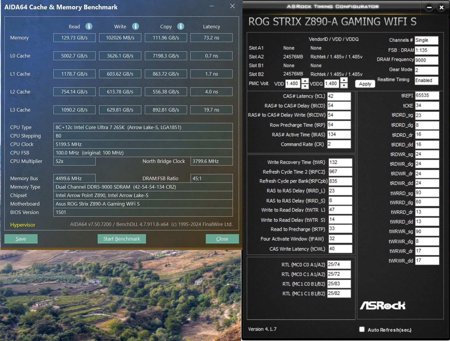
Task: Click the tRDRD_sg value field
Action: pyautogui.click(x=427, y=115)
